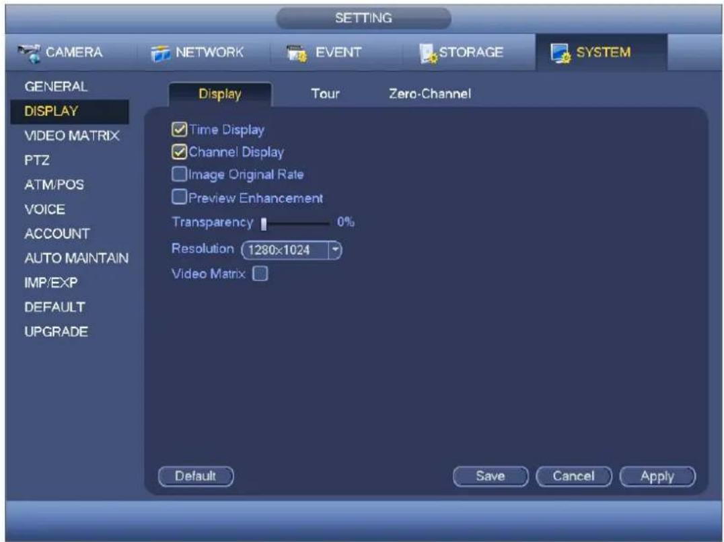This screenshot has width=724, height=542.
Task: Select VOICE in the sidebar
Action: (x=45, y=209)
